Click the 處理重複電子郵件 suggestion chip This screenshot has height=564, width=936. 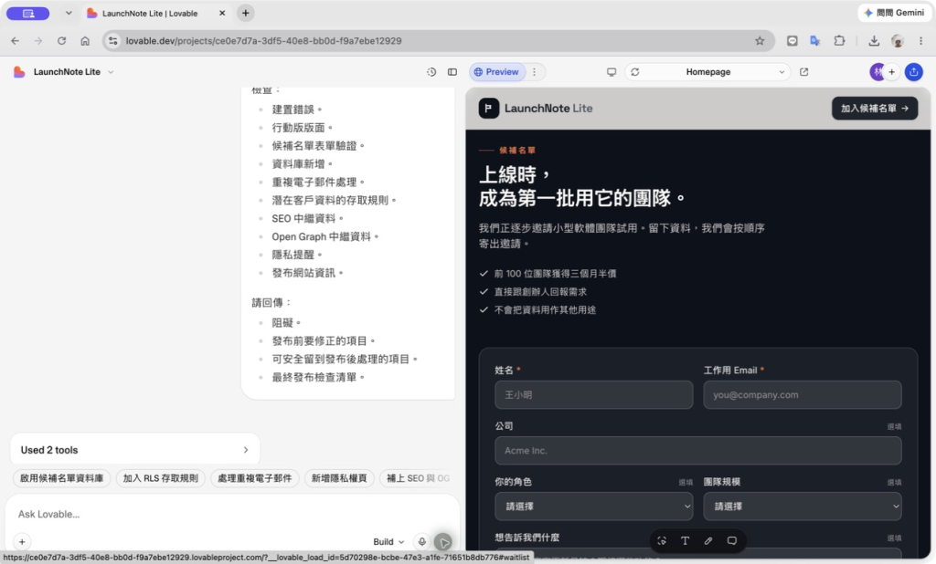pyautogui.click(x=254, y=478)
